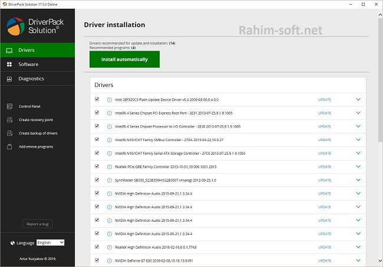Show info for Realtek High Definition Audio

click(110, 247)
